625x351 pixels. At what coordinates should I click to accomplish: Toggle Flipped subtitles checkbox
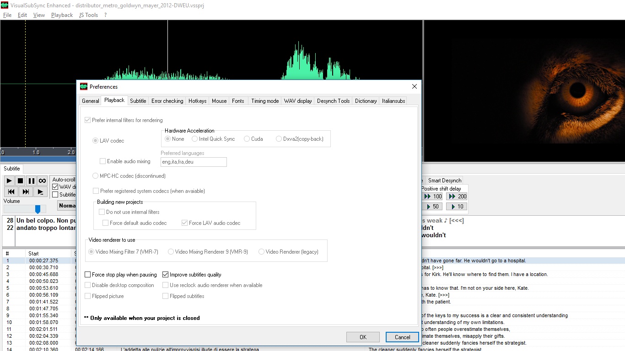183,296
